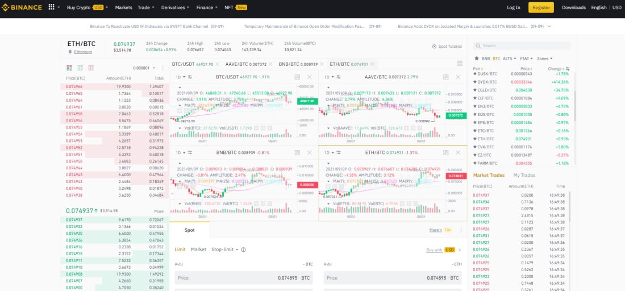This screenshot has height=291, width=625.
Task: Select the BTC market filter
Action: click(x=496, y=58)
